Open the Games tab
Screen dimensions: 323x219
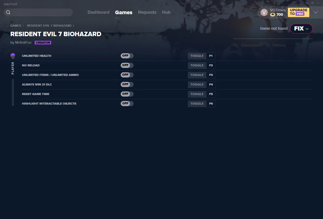[x=124, y=12]
